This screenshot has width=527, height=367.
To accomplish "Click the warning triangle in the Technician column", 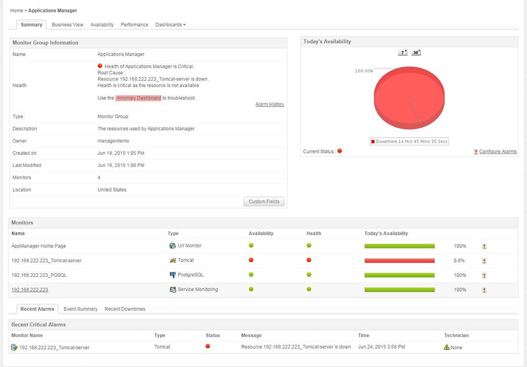I will tap(447, 347).
